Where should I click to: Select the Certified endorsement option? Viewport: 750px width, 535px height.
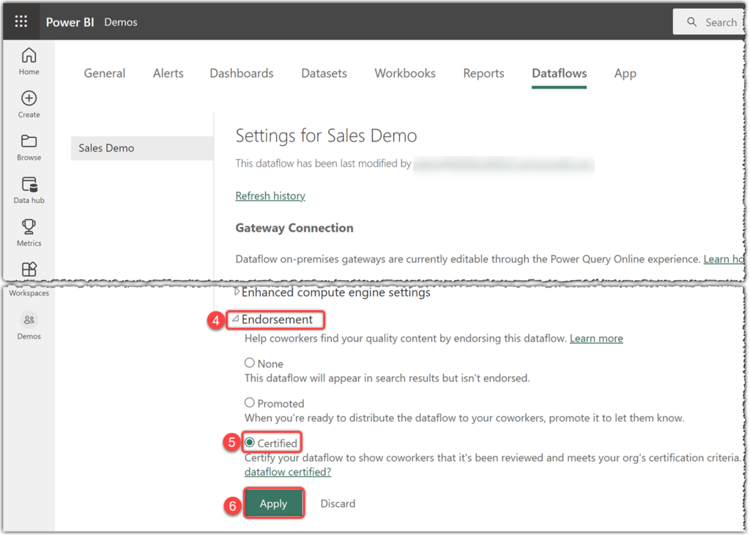[250, 443]
